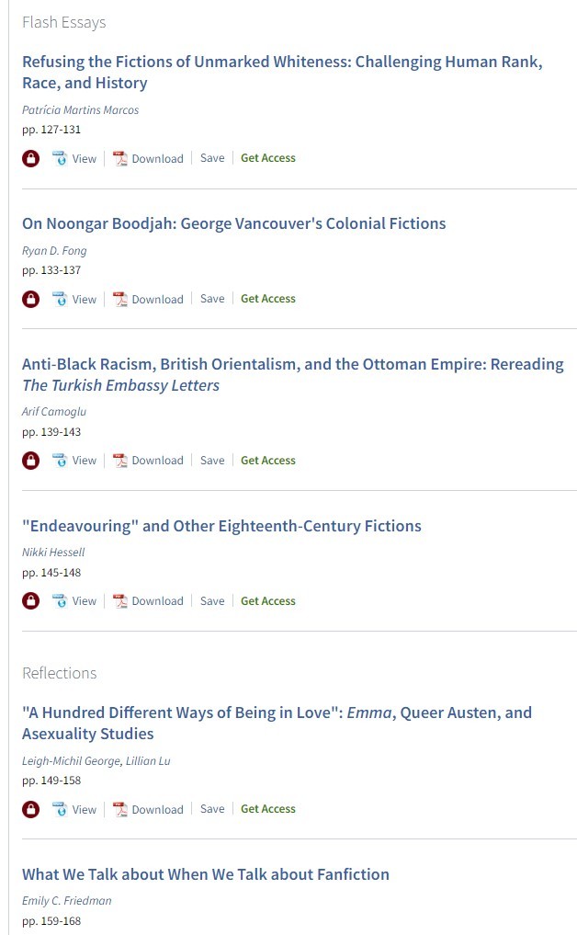Click the lock icon under Arif Camoglu's article

[x=31, y=461]
